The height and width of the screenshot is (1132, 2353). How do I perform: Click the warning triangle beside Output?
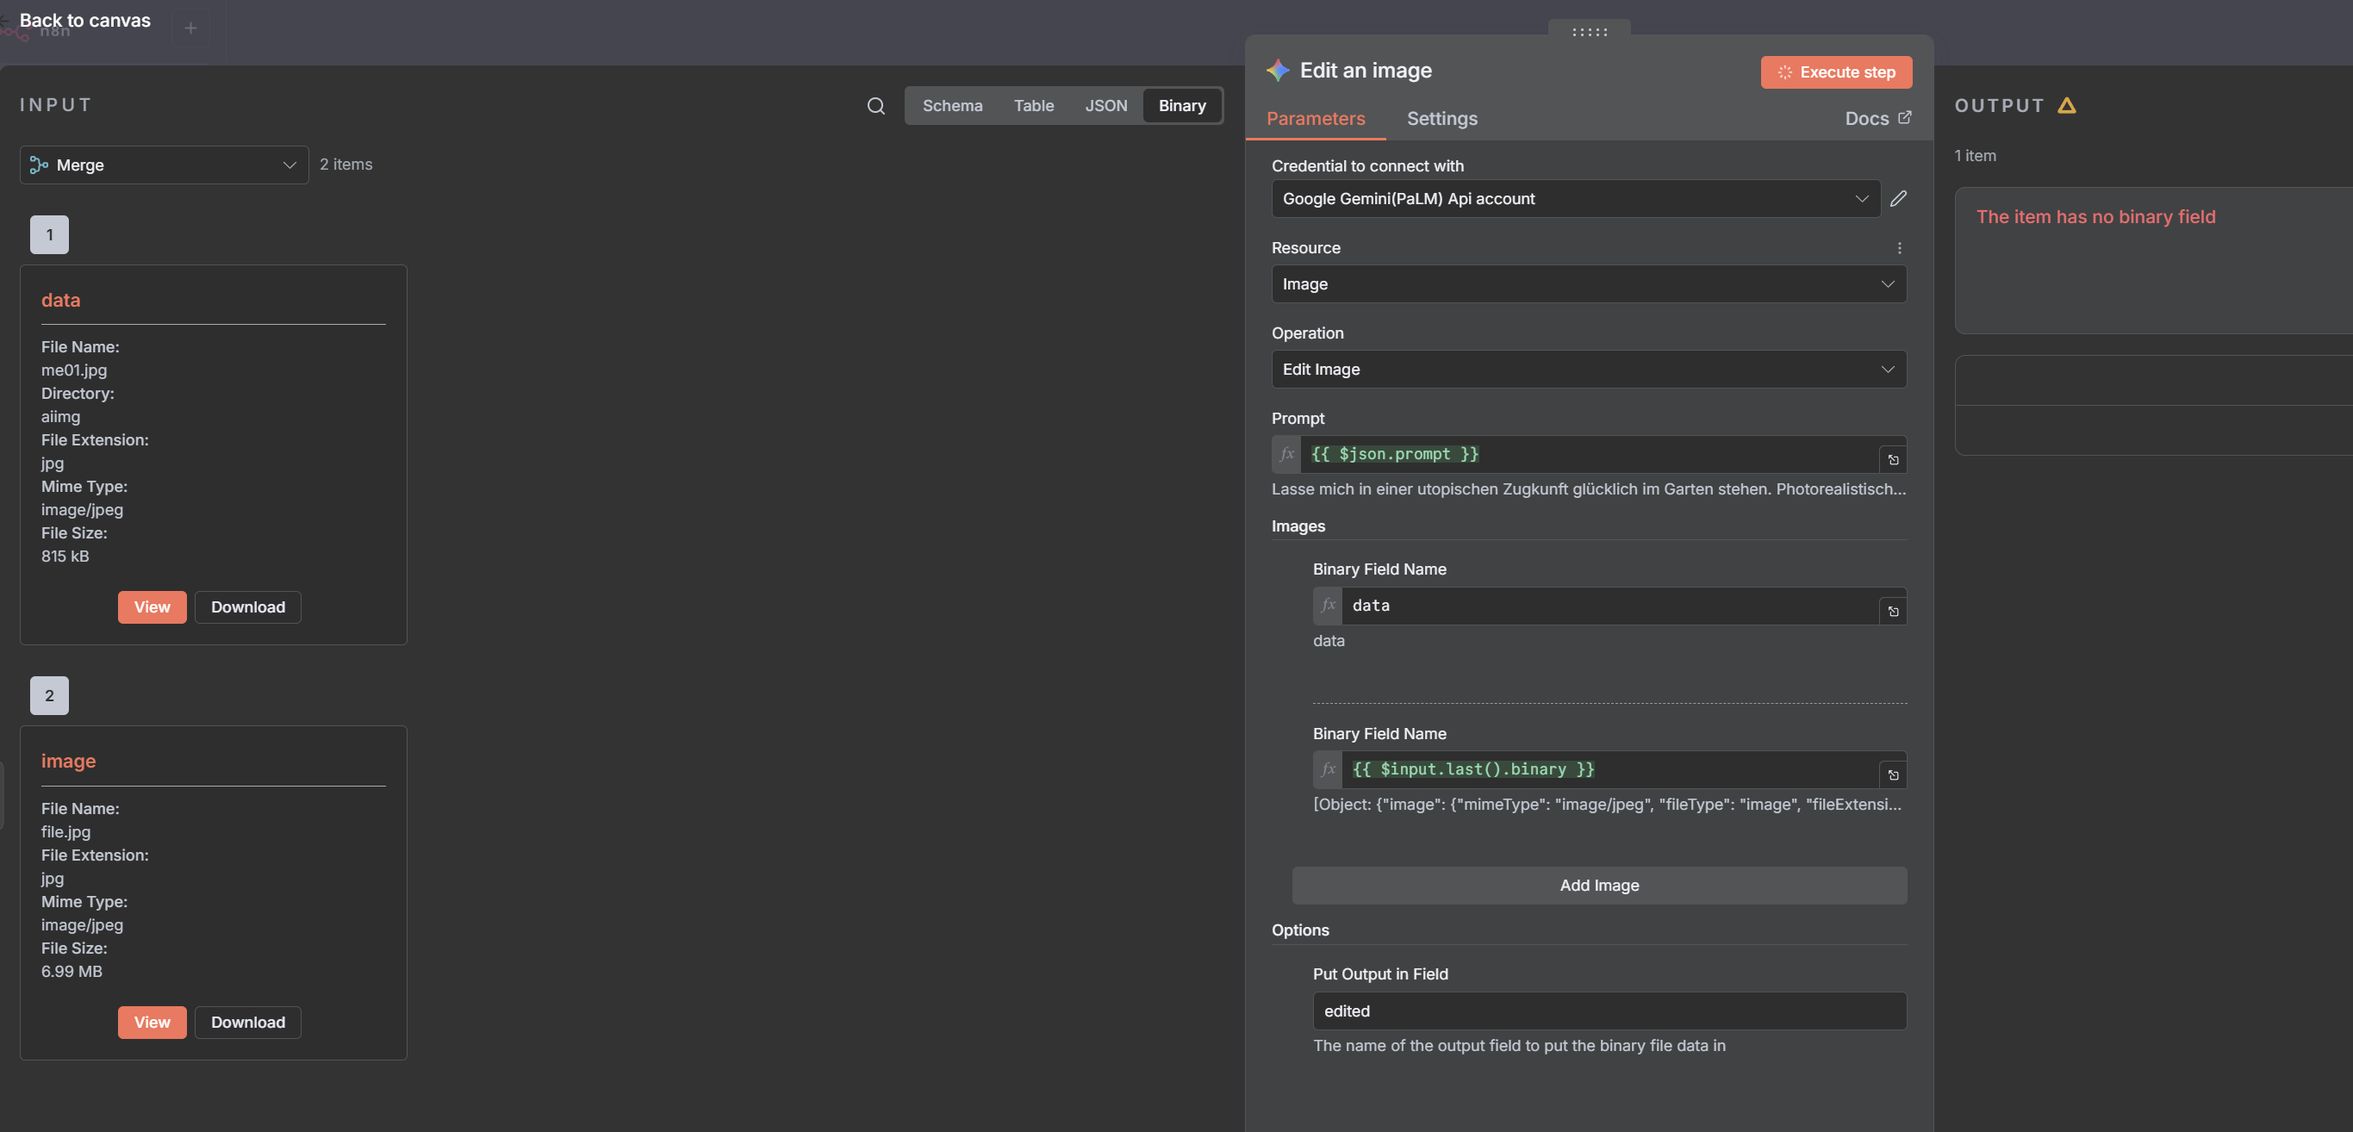click(2066, 106)
